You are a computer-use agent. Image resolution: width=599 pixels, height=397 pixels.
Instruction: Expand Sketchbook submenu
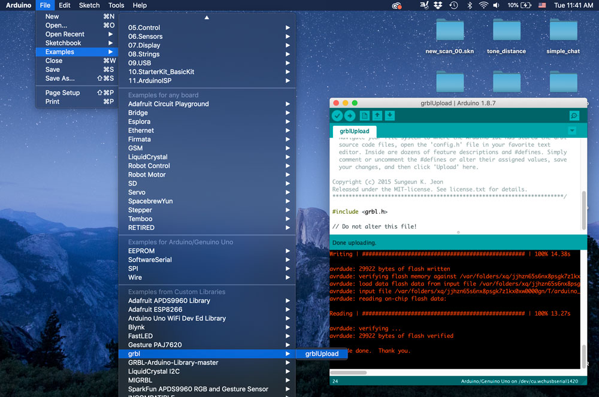77,43
